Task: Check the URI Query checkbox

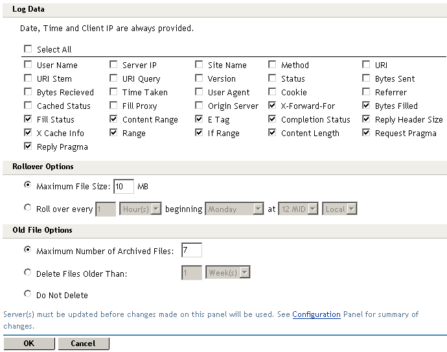Action: [113, 78]
